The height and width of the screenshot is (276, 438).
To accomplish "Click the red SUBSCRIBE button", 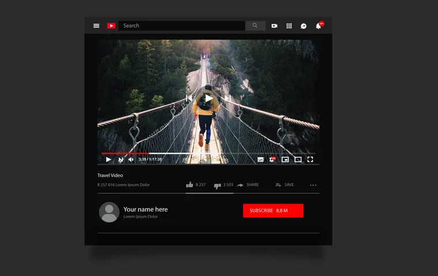I will tap(273, 211).
